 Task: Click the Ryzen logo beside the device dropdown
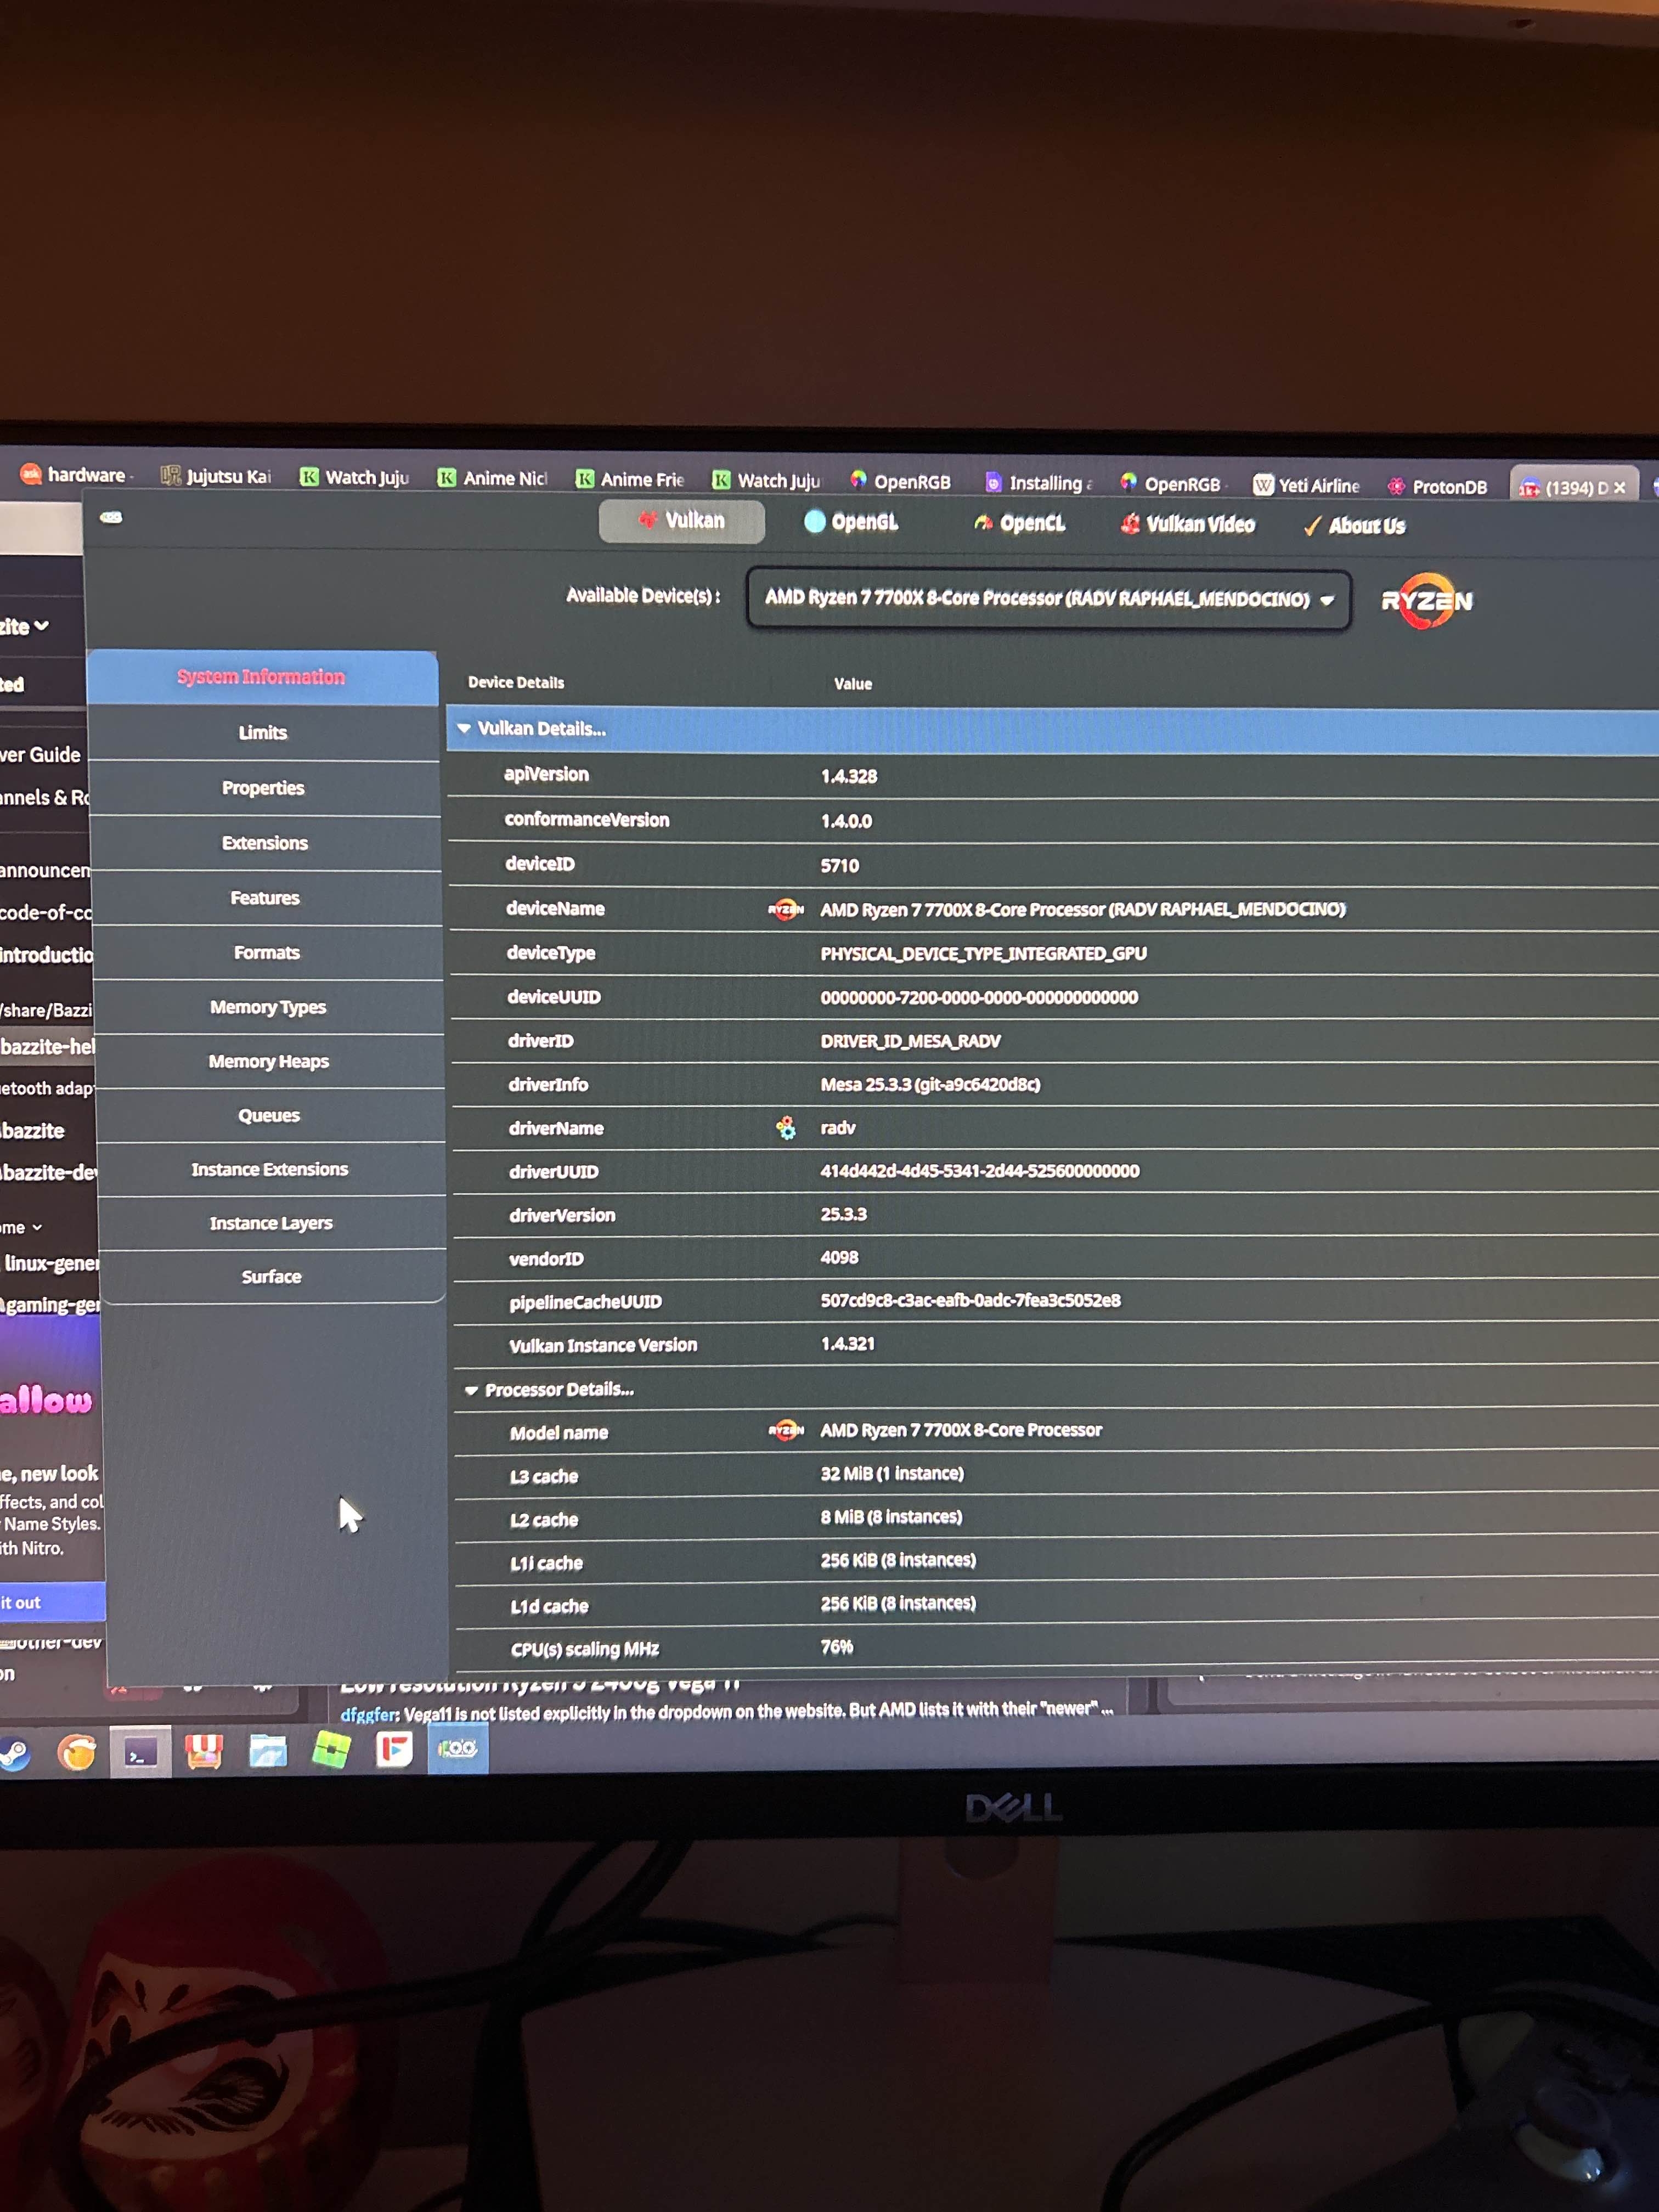coord(1426,601)
